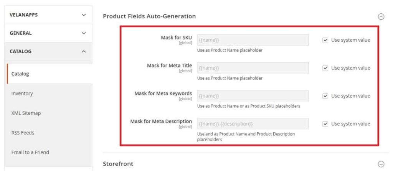Go to RSS Feeds settings
This screenshot has height=171, width=393.
[23, 133]
